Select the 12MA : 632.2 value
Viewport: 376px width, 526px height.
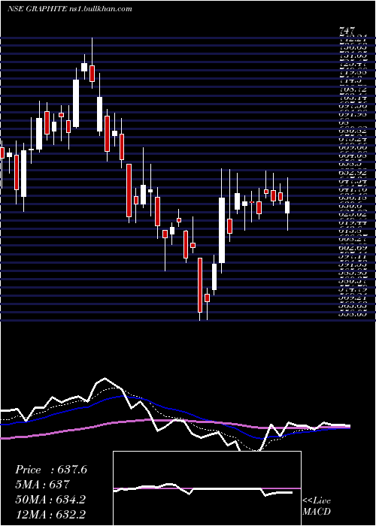coord(50,515)
